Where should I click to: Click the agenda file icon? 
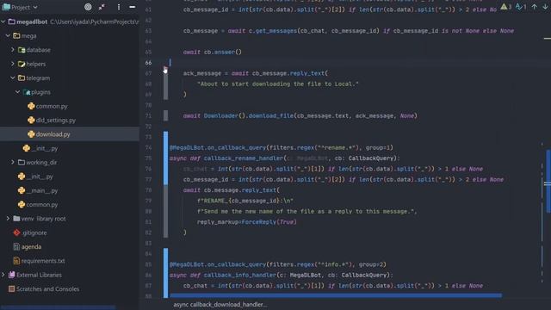pos(16,247)
